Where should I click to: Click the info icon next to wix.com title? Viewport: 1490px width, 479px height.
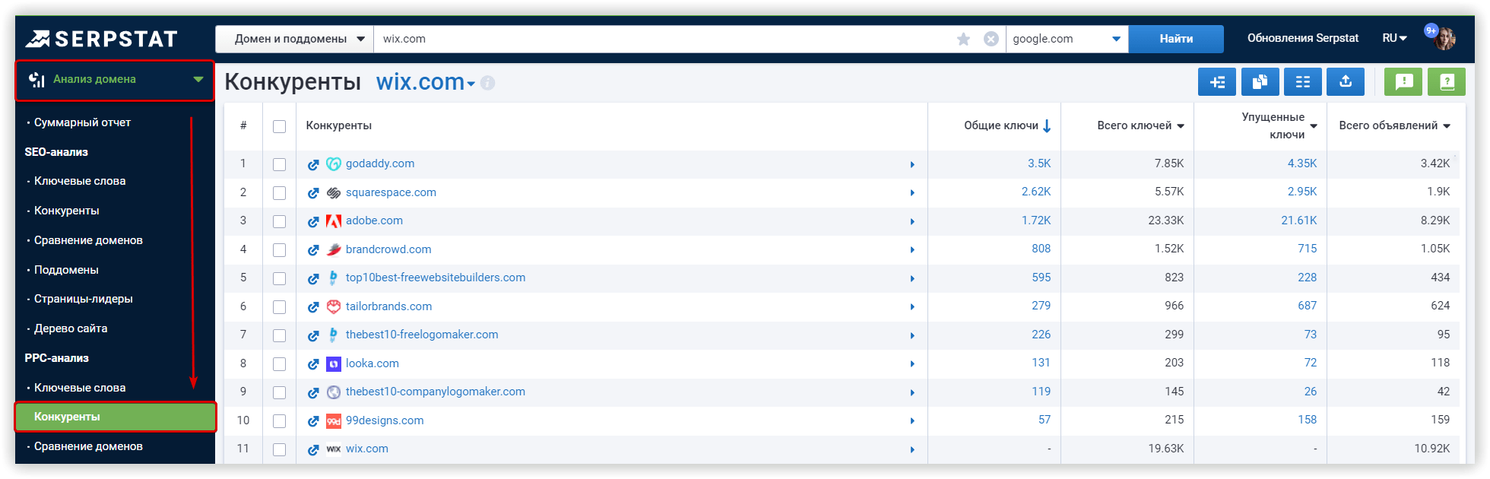click(488, 83)
